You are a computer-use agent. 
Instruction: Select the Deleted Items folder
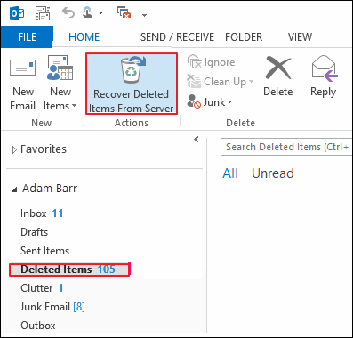tap(69, 270)
